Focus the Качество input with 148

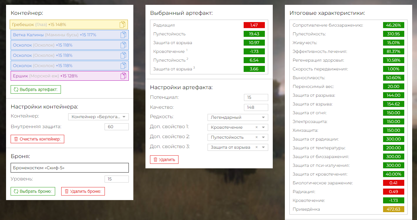(x=256, y=107)
